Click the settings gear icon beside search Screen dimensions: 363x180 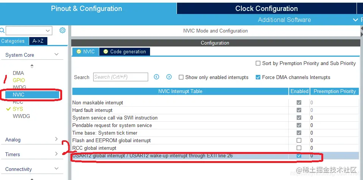[x=63, y=30]
